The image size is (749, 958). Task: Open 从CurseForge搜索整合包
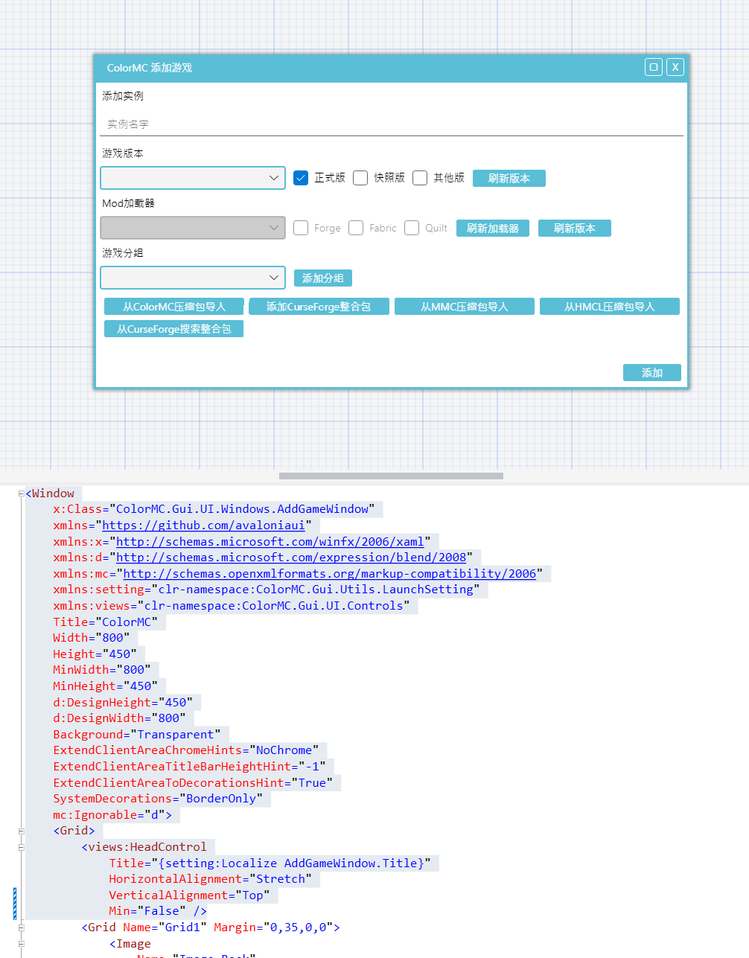coord(173,328)
